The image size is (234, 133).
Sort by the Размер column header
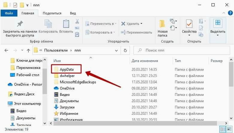tap(217, 61)
